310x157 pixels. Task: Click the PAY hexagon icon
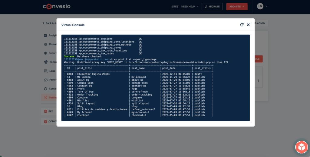(x=45, y=111)
